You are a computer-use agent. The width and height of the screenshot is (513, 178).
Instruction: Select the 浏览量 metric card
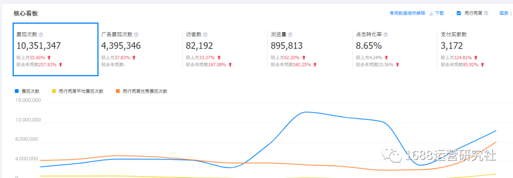point(310,49)
